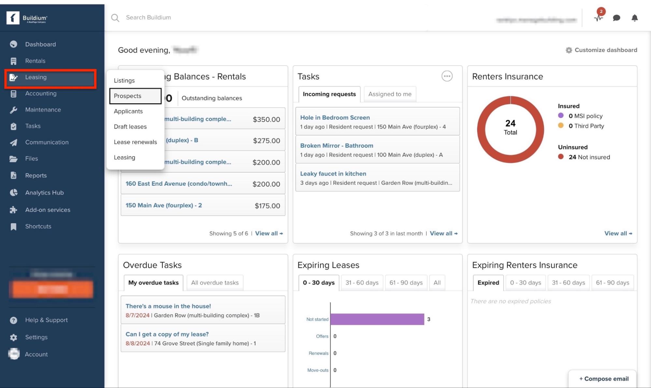Click the purple Not started bar in chart

click(x=377, y=319)
